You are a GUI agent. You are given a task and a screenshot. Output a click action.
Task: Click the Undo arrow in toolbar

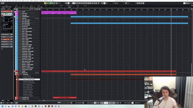tap(2, 3)
